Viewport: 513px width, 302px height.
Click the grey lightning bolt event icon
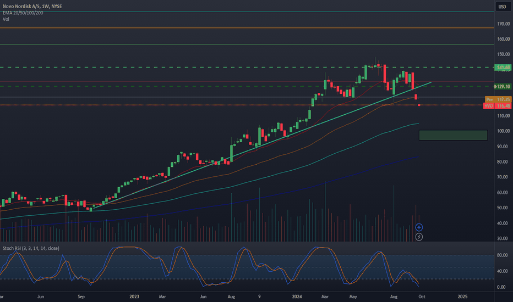coord(419,237)
